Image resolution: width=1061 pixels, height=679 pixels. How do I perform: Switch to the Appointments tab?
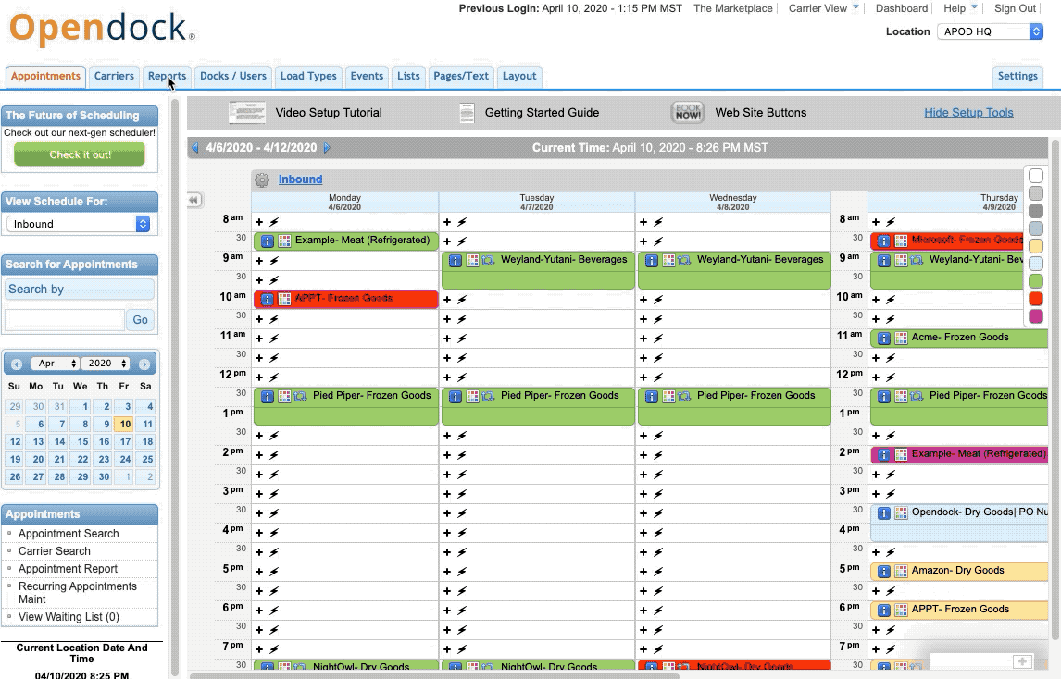tap(45, 77)
